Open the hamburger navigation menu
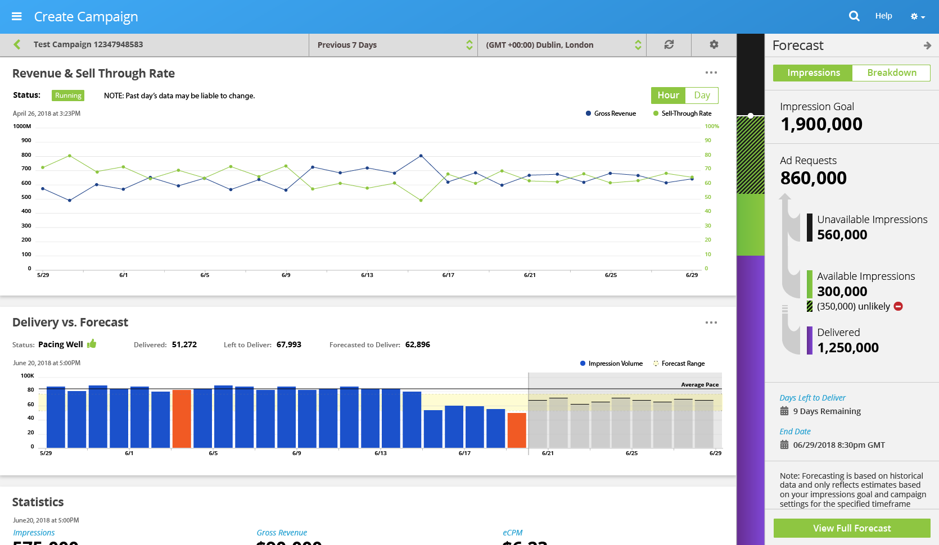Viewport: 939px width, 545px height. point(17,16)
